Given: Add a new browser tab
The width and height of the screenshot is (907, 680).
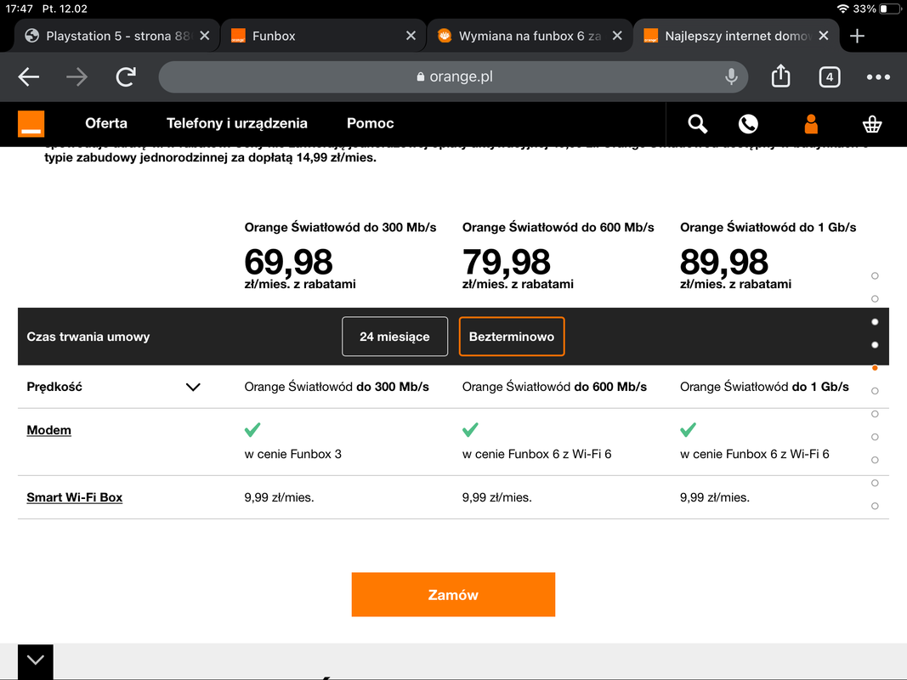Looking at the screenshot, I should click(857, 36).
